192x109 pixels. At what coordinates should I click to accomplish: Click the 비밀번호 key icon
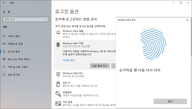click(58, 94)
